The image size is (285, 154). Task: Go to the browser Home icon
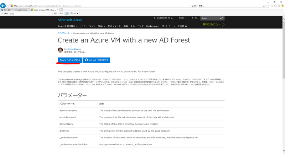272,6
